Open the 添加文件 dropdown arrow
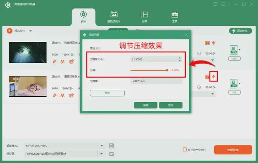The height and width of the screenshot is (163, 258). coord(30,30)
